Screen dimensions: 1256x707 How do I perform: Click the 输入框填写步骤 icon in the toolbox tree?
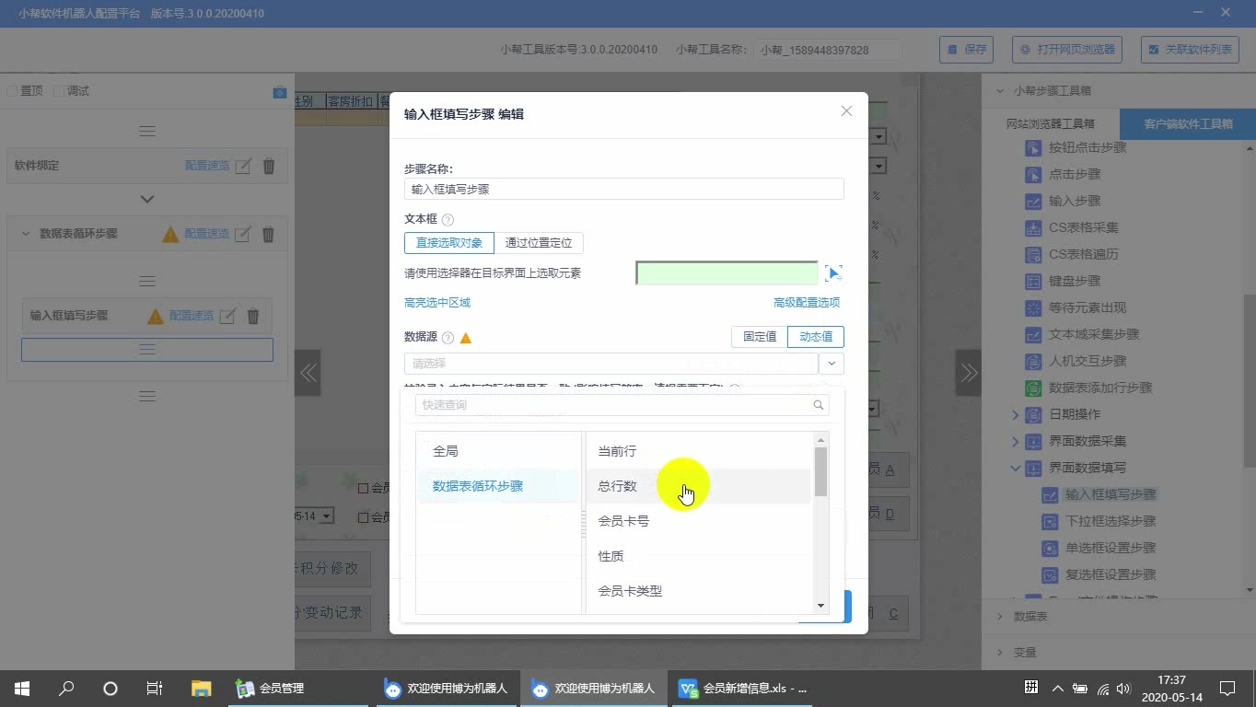coord(1050,494)
